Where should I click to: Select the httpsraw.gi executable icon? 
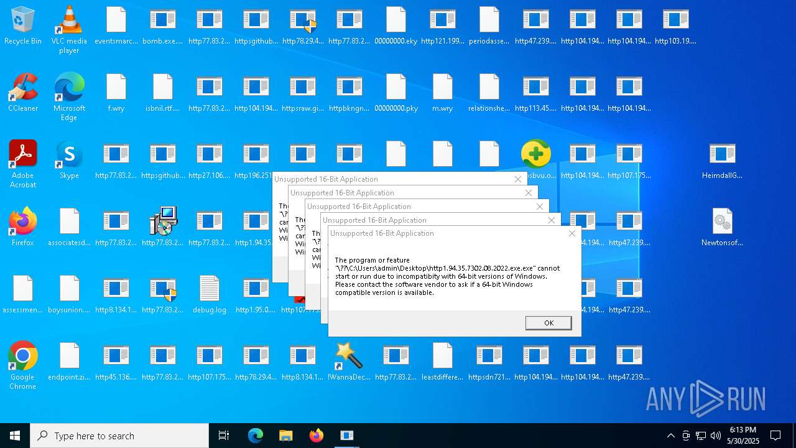pyautogui.click(x=303, y=93)
